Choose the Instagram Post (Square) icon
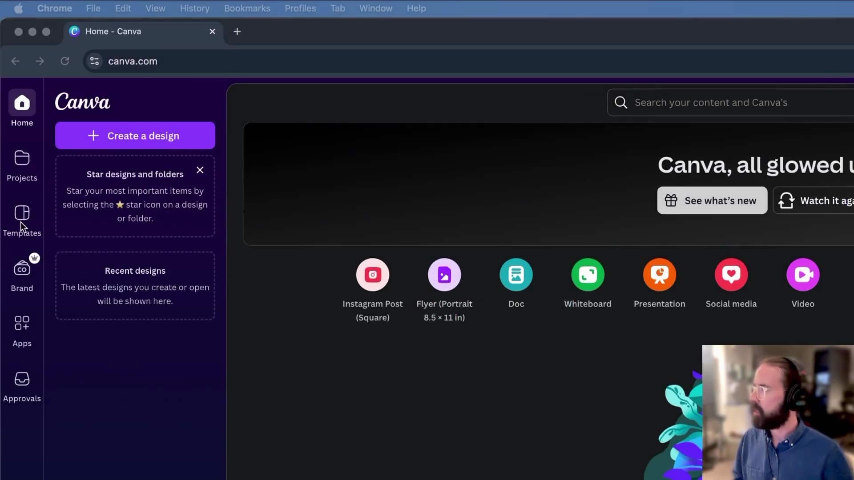 373,275
